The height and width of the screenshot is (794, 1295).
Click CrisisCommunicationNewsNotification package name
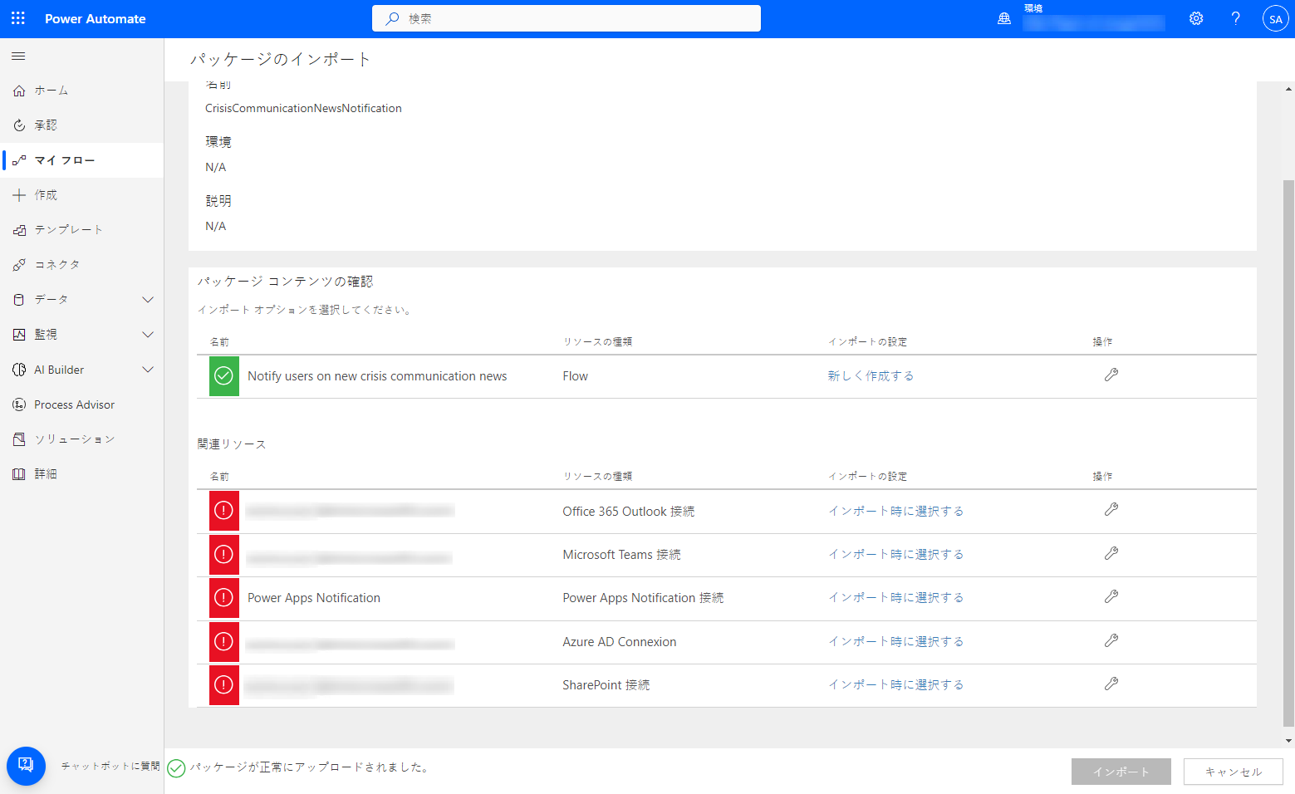(x=303, y=108)
